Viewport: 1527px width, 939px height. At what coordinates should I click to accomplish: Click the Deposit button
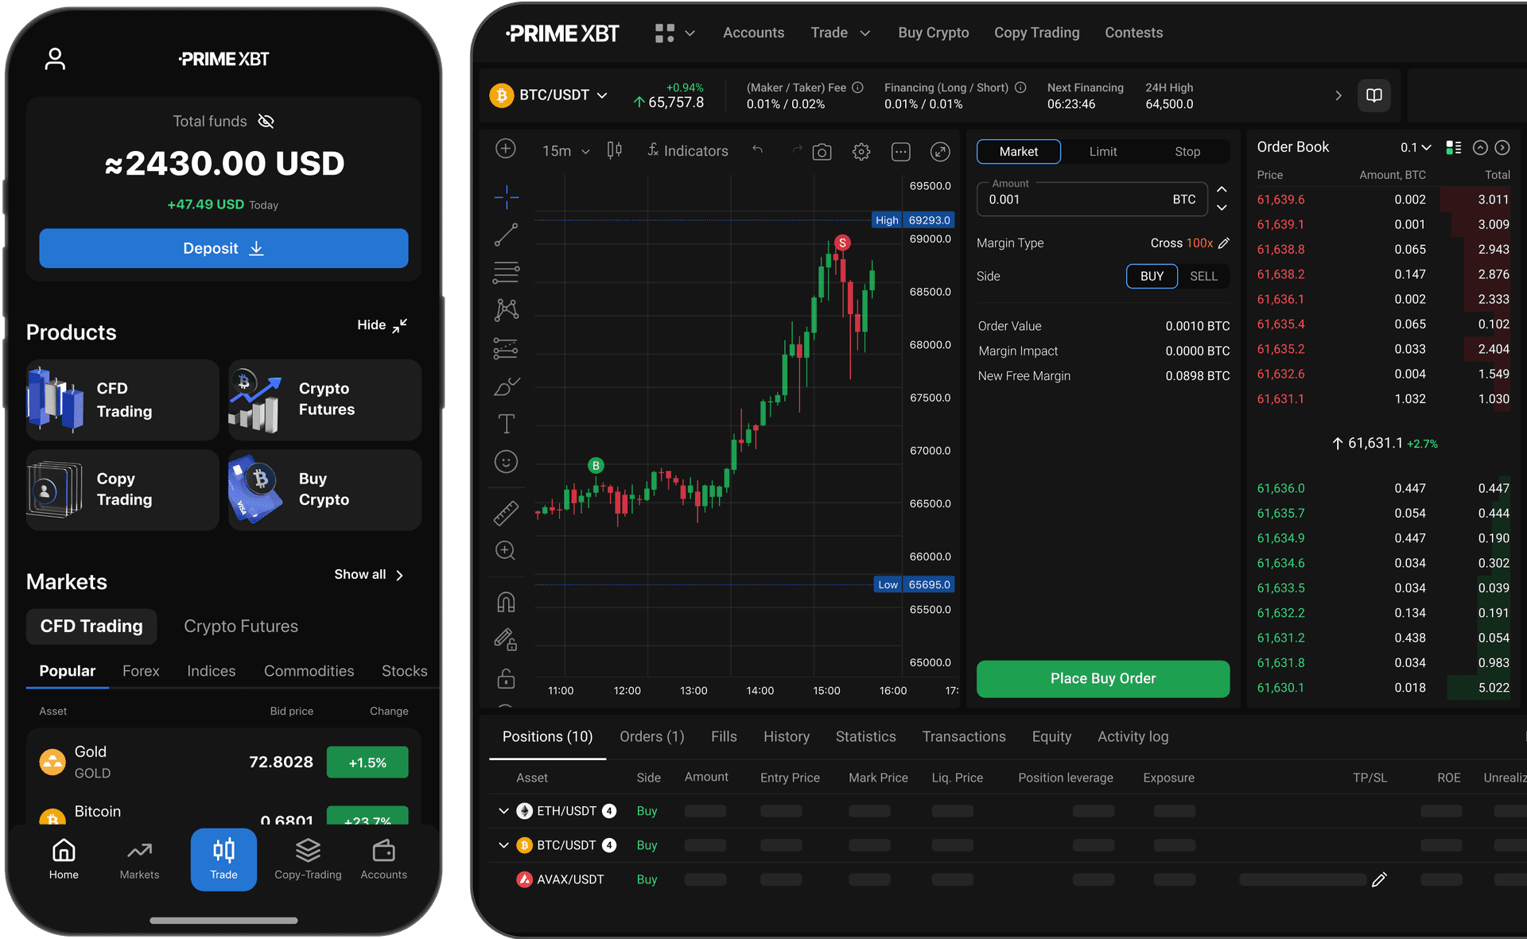[223, 247]
